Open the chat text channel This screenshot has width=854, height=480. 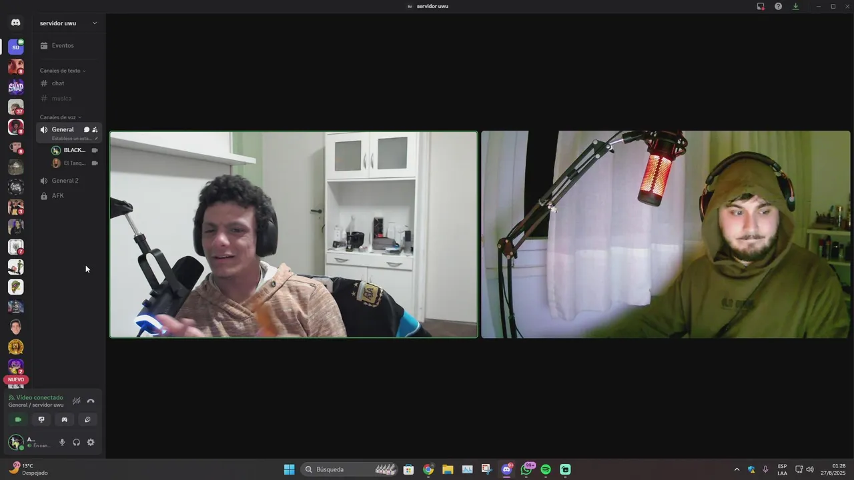[69, 83]
